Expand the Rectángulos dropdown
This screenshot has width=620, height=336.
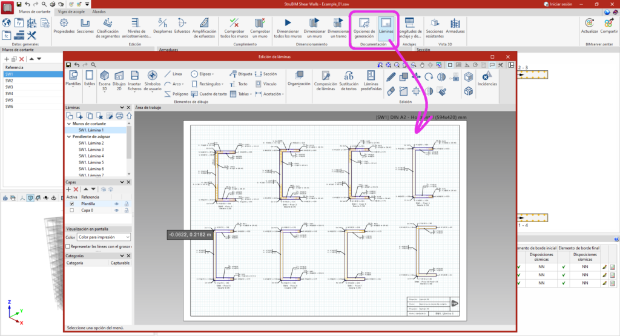click(x=208, y=84)
